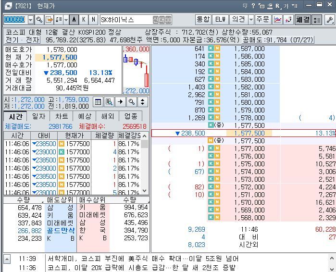
Task: Click the 매수상위 column header
Action: point(92,200)
